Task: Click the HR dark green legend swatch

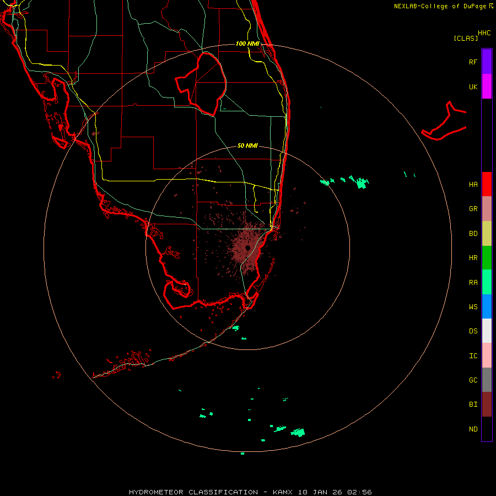Action: 487,258
